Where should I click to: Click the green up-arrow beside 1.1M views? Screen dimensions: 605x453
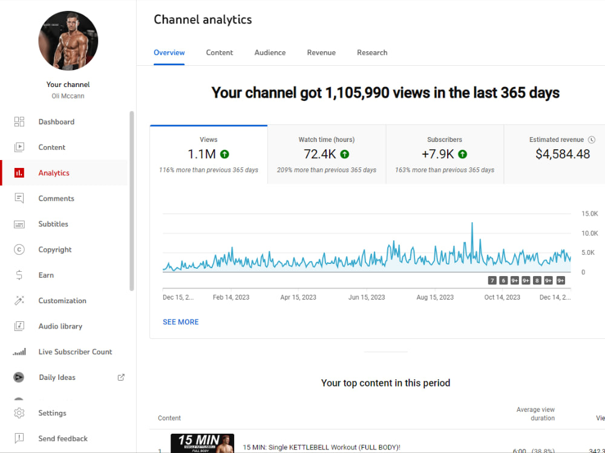click(224, 155)
